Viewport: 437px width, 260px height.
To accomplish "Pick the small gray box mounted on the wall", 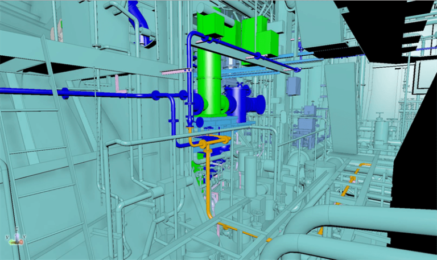I will pos(294,85).
